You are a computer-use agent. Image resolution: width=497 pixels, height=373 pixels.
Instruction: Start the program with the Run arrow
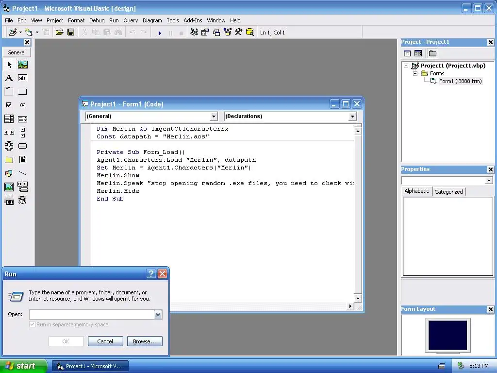[160, 33]
